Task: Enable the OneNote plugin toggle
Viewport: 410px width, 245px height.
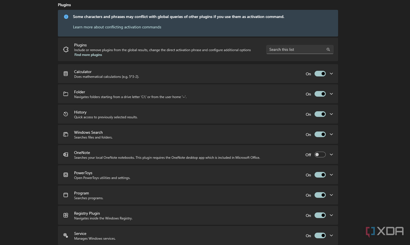Action: (x=320, y=155)
